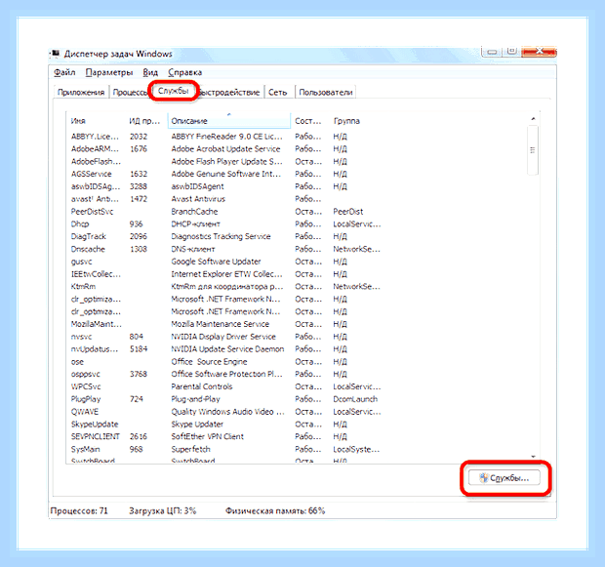This screenshot has height=567, width=605.
Task: Click the LocalSyste... group cell
Action: click(356, 449)
